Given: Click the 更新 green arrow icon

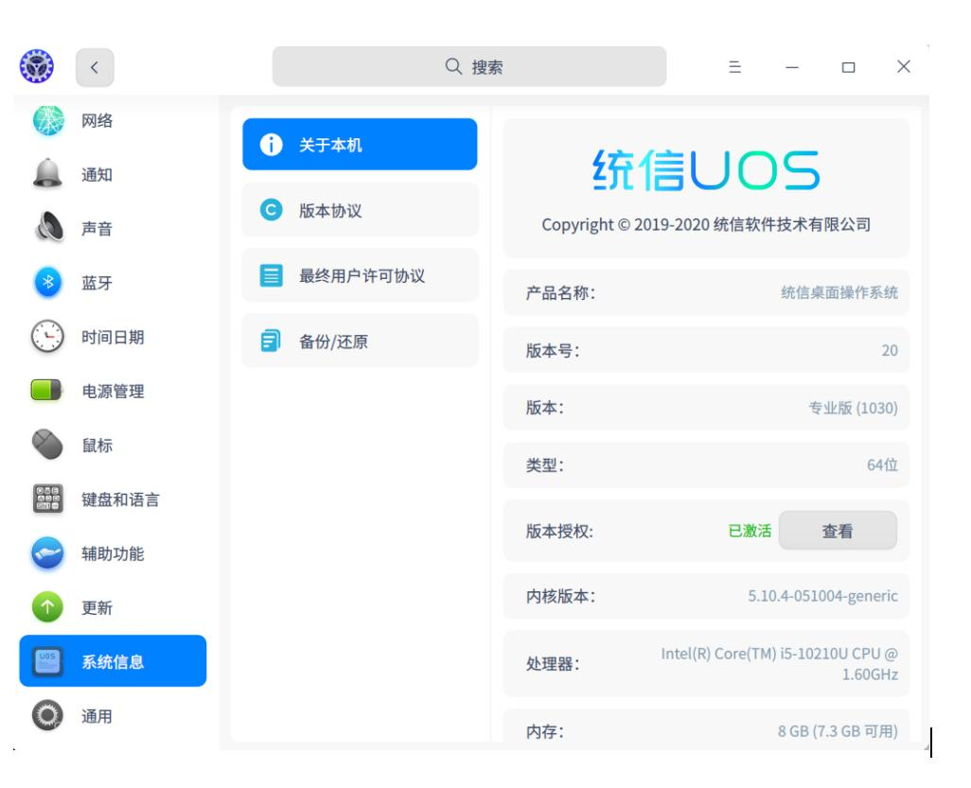Looking at the screenshot, I should coord(47,606).
